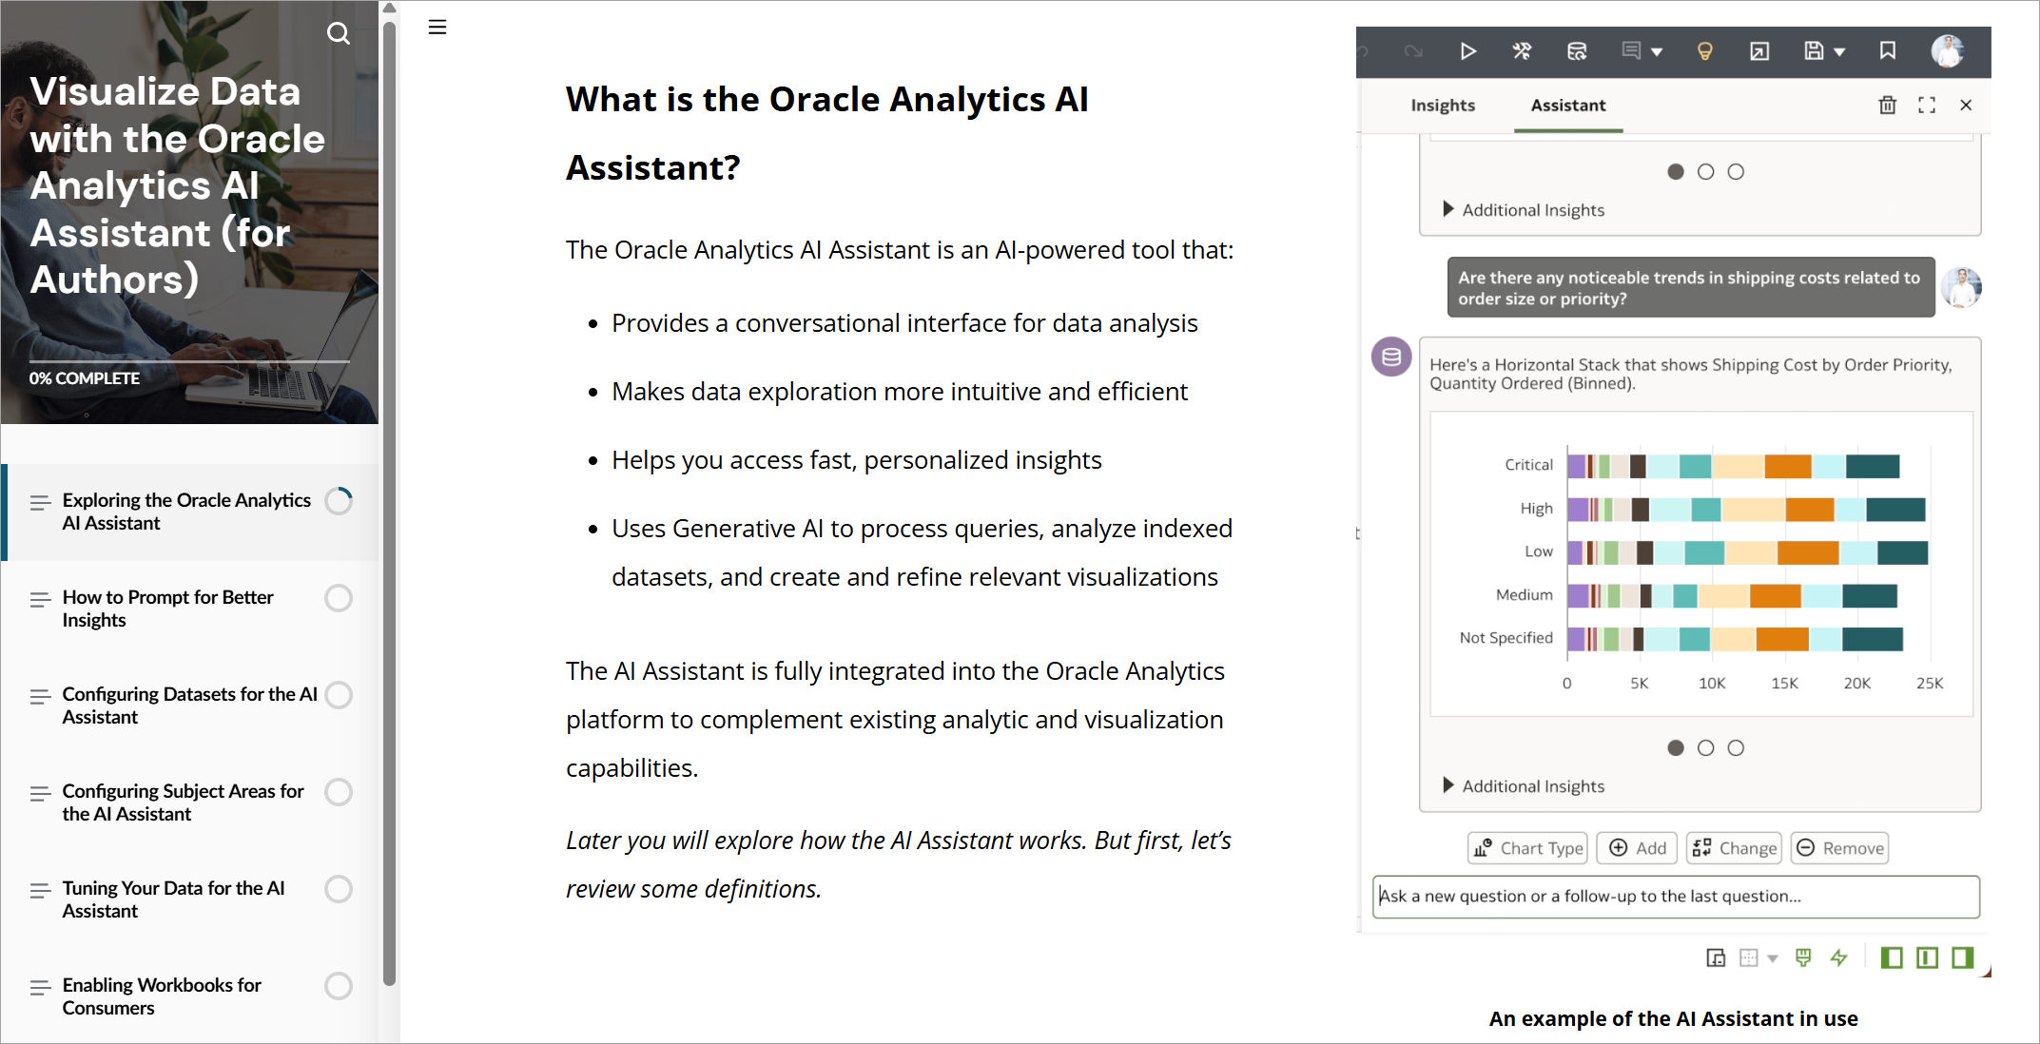Select third pagination dot below stacked chart
Screen dimensions: 2040x1044
tap(1736, 748)
